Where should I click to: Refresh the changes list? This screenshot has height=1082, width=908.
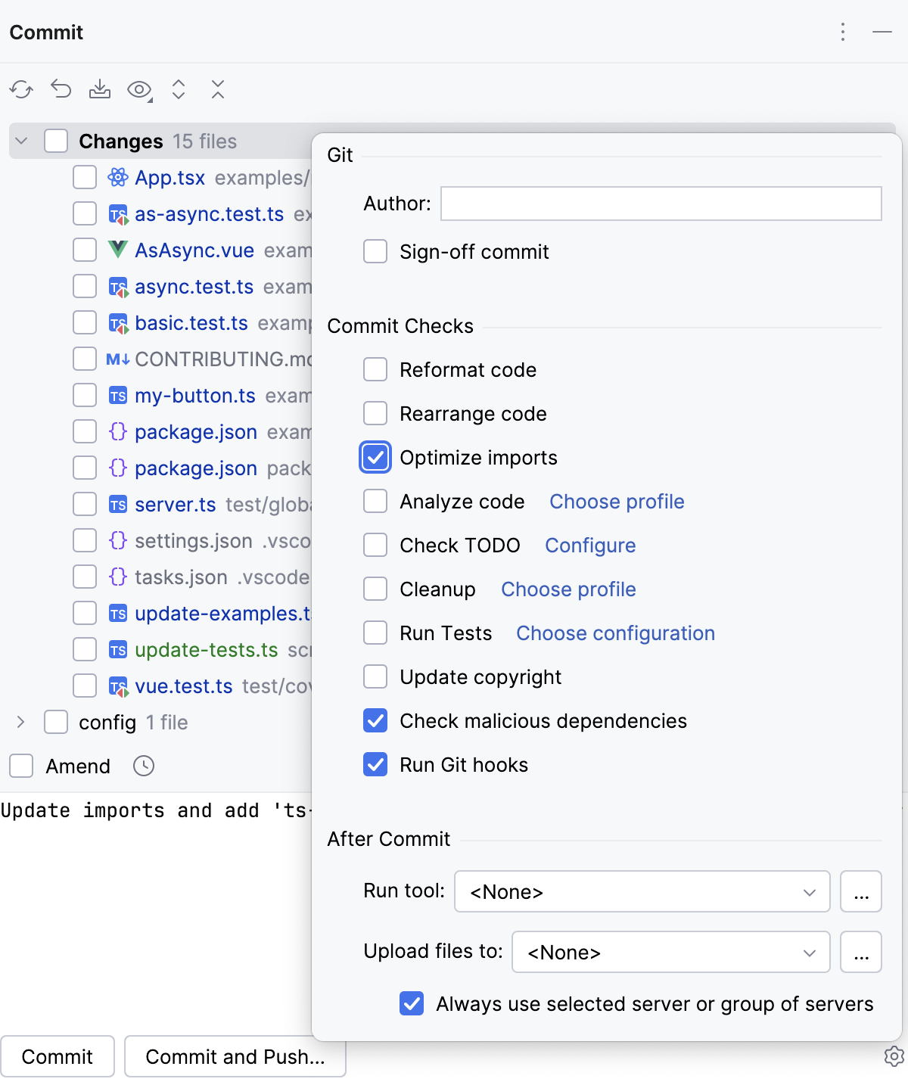tap(22, 89)
